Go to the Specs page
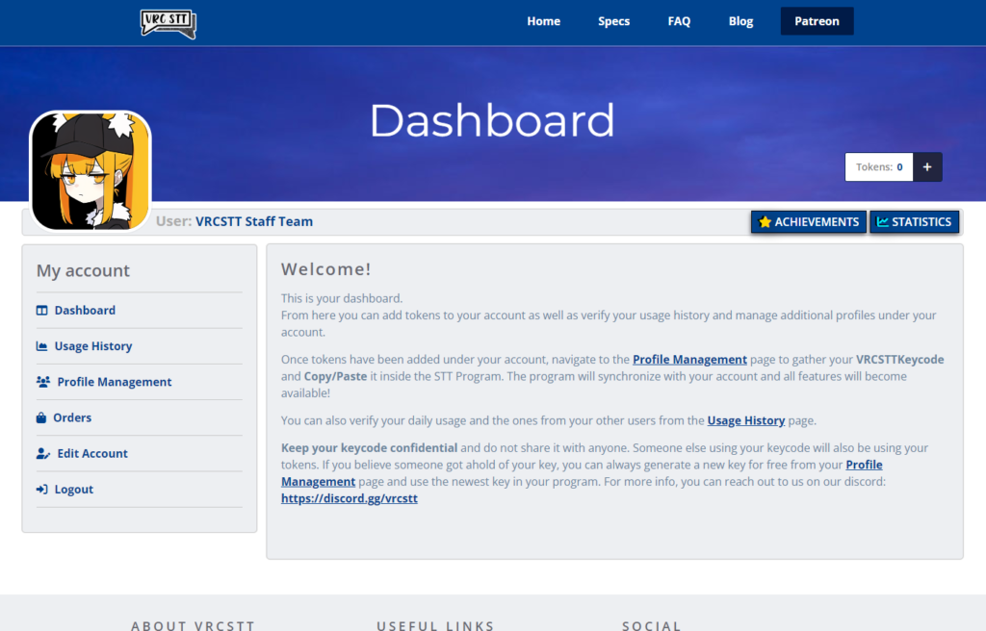The width and height of the screenshot is (986, 631). point(613,21)
